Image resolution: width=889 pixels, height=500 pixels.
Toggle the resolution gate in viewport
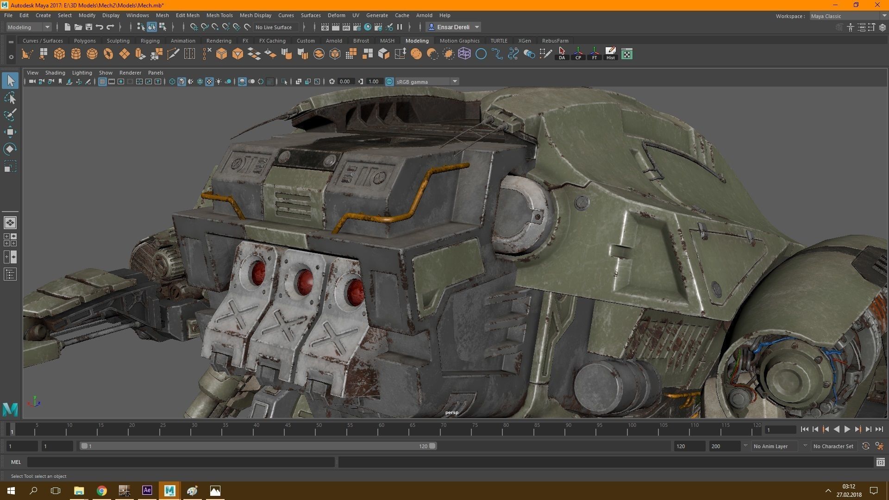pyautogui.click(x=121, y=82)
